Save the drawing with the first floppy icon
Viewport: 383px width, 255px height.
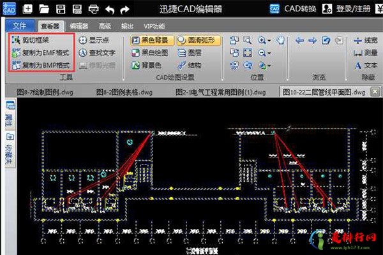pos(61,10)
